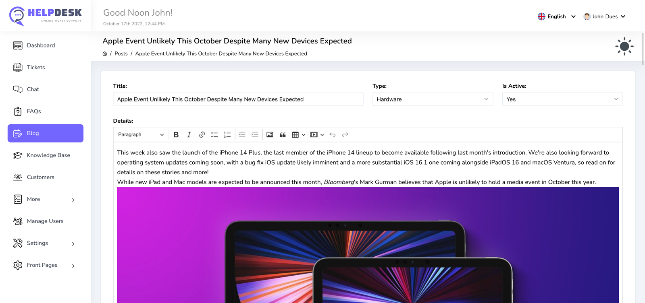Open the Is Active dropdown showing Yes
645x303 pixels.
tap(562, 99)
